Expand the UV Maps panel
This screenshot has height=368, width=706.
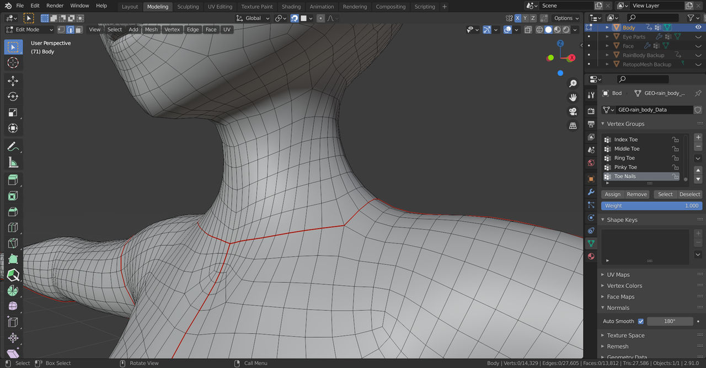click(618, 275)
